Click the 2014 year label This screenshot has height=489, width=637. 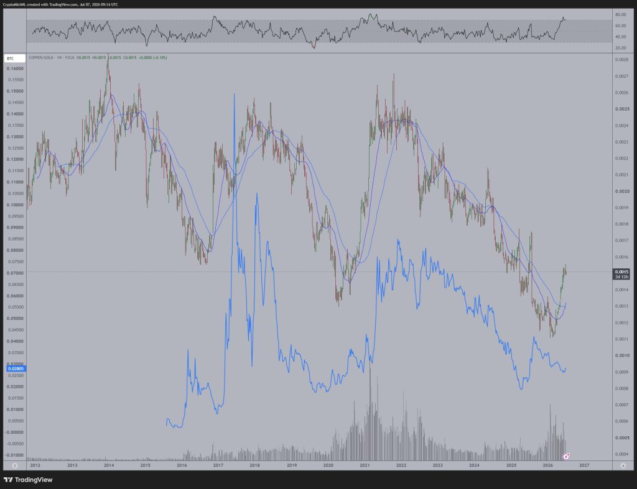[108, 465]
